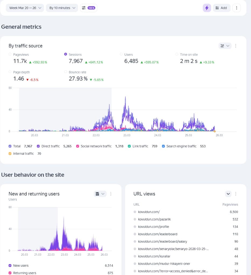Open By traffic source widget options menu
The height and width of the screenshot is (275, 251).
236,46
